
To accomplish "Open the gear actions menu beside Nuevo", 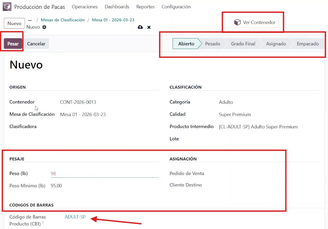I will [44, 27].
